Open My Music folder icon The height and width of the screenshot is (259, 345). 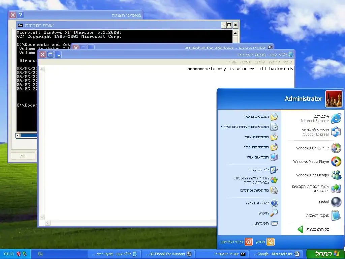coord(274,147)
